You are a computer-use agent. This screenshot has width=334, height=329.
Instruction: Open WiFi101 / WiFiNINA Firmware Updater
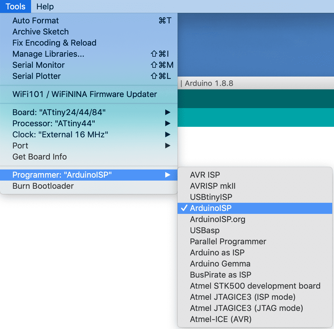point(85,94)
